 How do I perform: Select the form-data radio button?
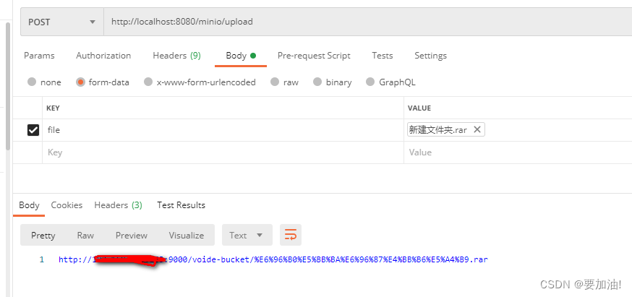click(80, 82)
